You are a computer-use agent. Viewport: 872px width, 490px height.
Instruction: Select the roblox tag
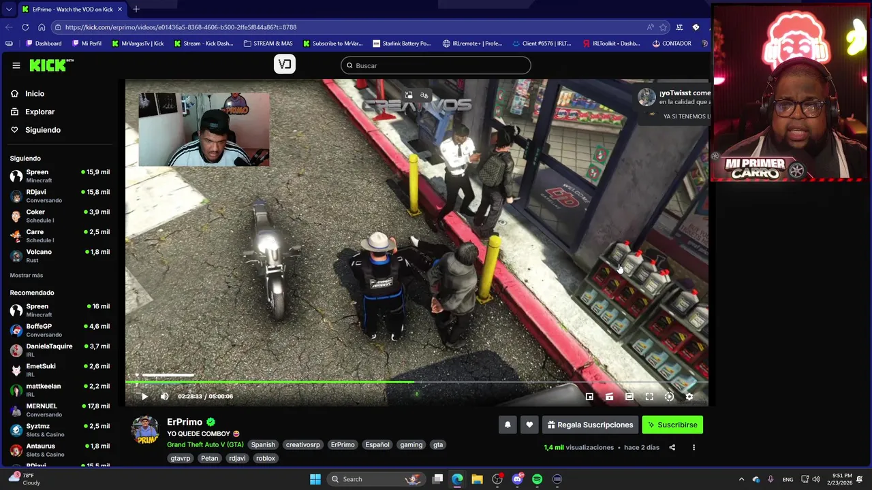(266, 458)
